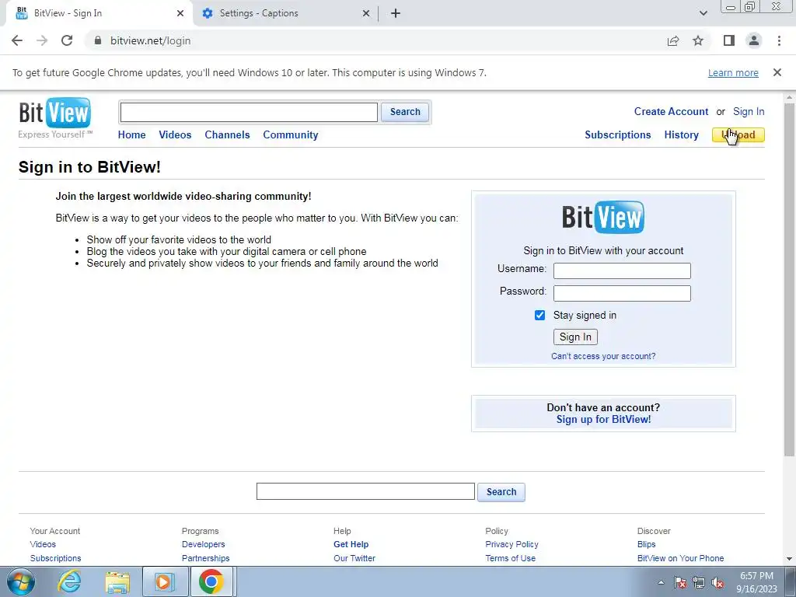Open the Community navigation item
796x597 pixels.
[x=291, y=134]
